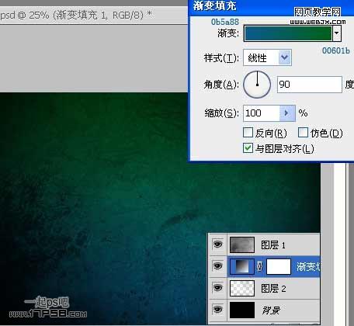Uncheck 与图层对齐 align with layer

tap(248, 148)
